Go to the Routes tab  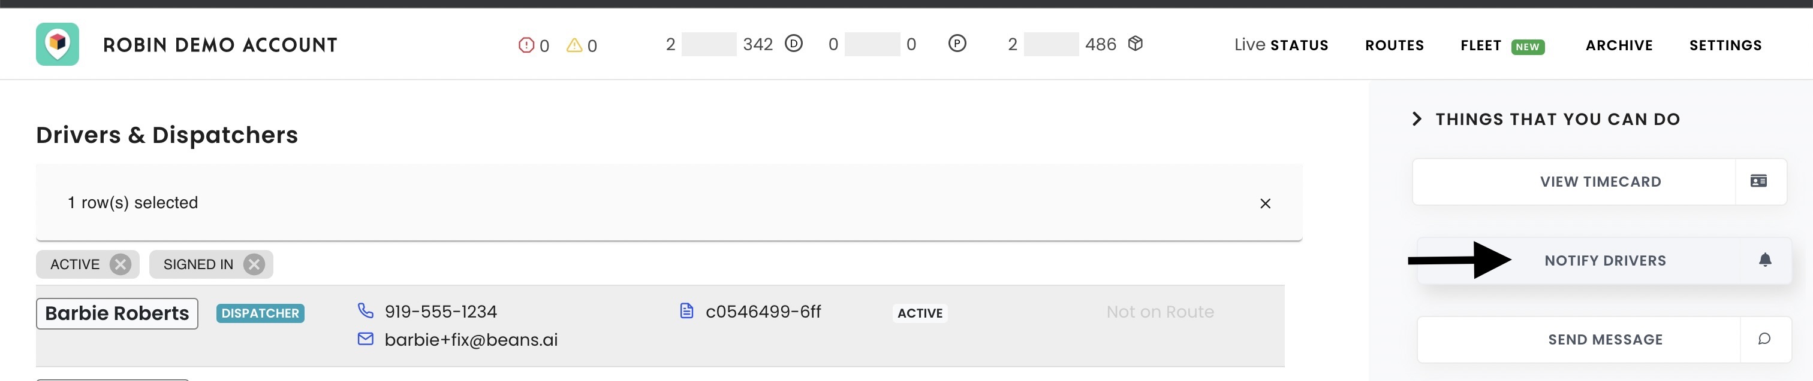[x=1395, y=45]
